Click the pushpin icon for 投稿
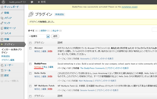This screenshot has height=99, width=157. click(x=2, y=13)
